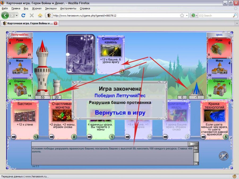Toggle the bookmark star in the address bar

pos(182,15)
